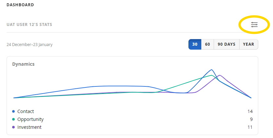The height and width of the screenshot is (138, 273).
Task: Click the Investment count of 11
Action: point(250,127)
